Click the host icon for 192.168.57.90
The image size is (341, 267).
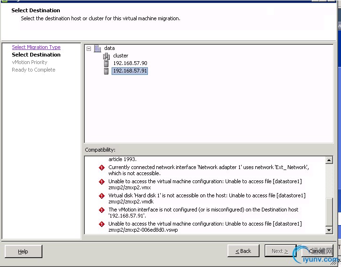(x=106, y=64)
